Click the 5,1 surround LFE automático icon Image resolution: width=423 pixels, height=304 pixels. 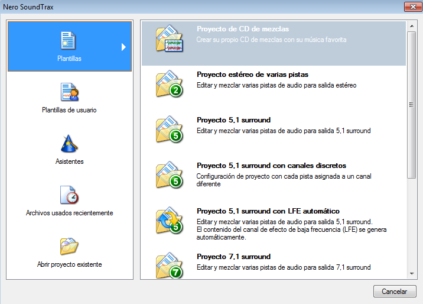pyautogui.click(x=169, y=221)
